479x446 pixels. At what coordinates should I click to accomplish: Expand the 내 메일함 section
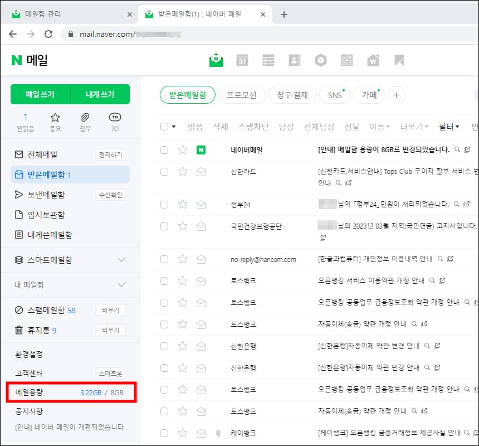(x=121, y=285)
